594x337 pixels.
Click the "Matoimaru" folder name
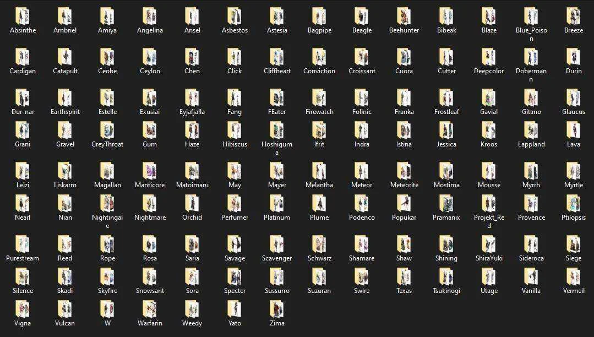(x=192, y=185)
